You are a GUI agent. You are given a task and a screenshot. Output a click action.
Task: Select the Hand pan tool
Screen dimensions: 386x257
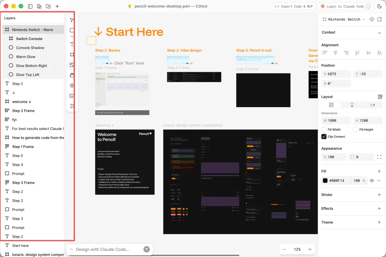click(x=72, y=75)
